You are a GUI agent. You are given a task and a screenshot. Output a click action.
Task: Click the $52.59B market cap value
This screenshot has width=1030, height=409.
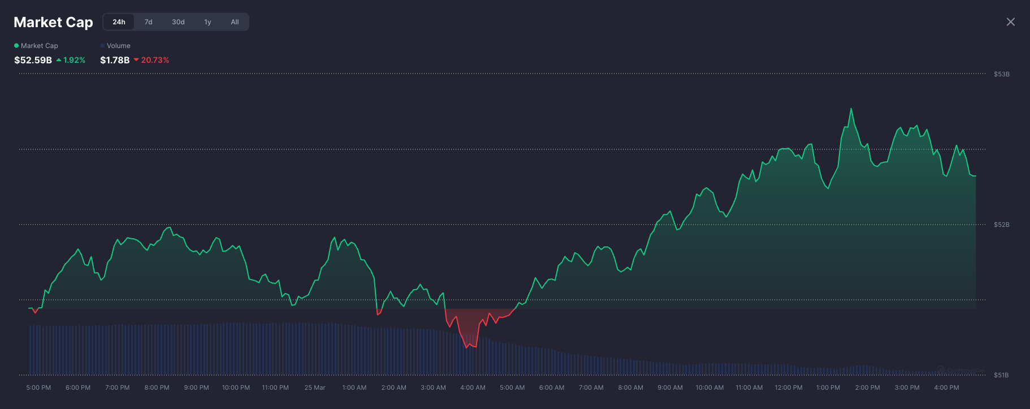pos(33,60)
